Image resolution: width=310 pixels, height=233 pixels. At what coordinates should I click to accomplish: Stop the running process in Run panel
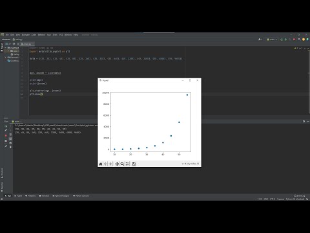tap(6, 135)
